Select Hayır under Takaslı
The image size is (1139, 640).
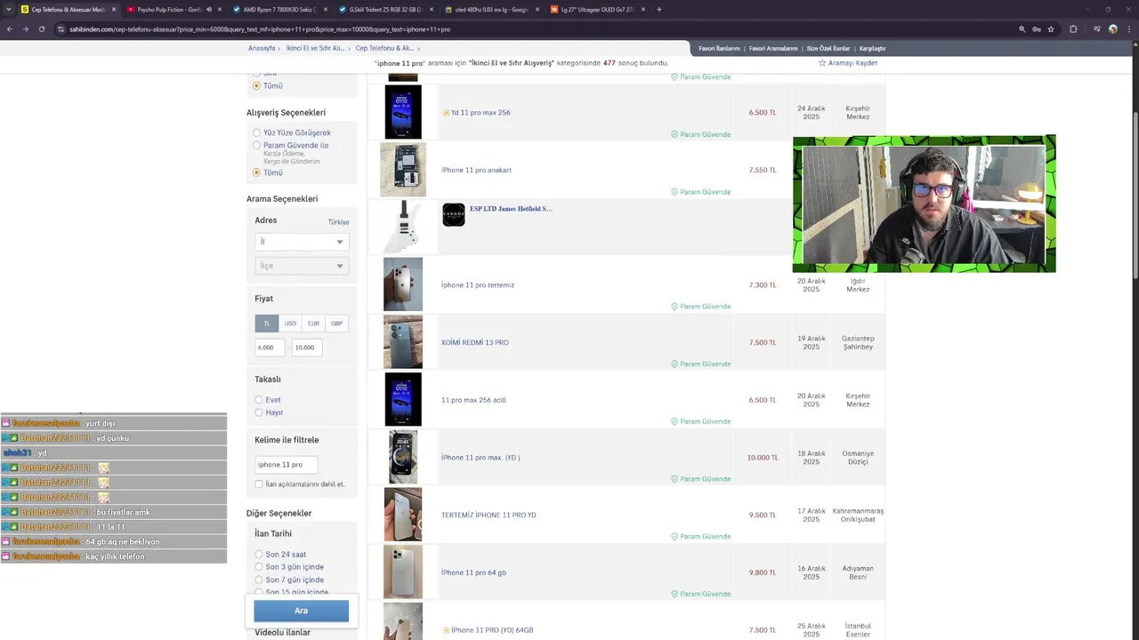click(x=259, y=412)
